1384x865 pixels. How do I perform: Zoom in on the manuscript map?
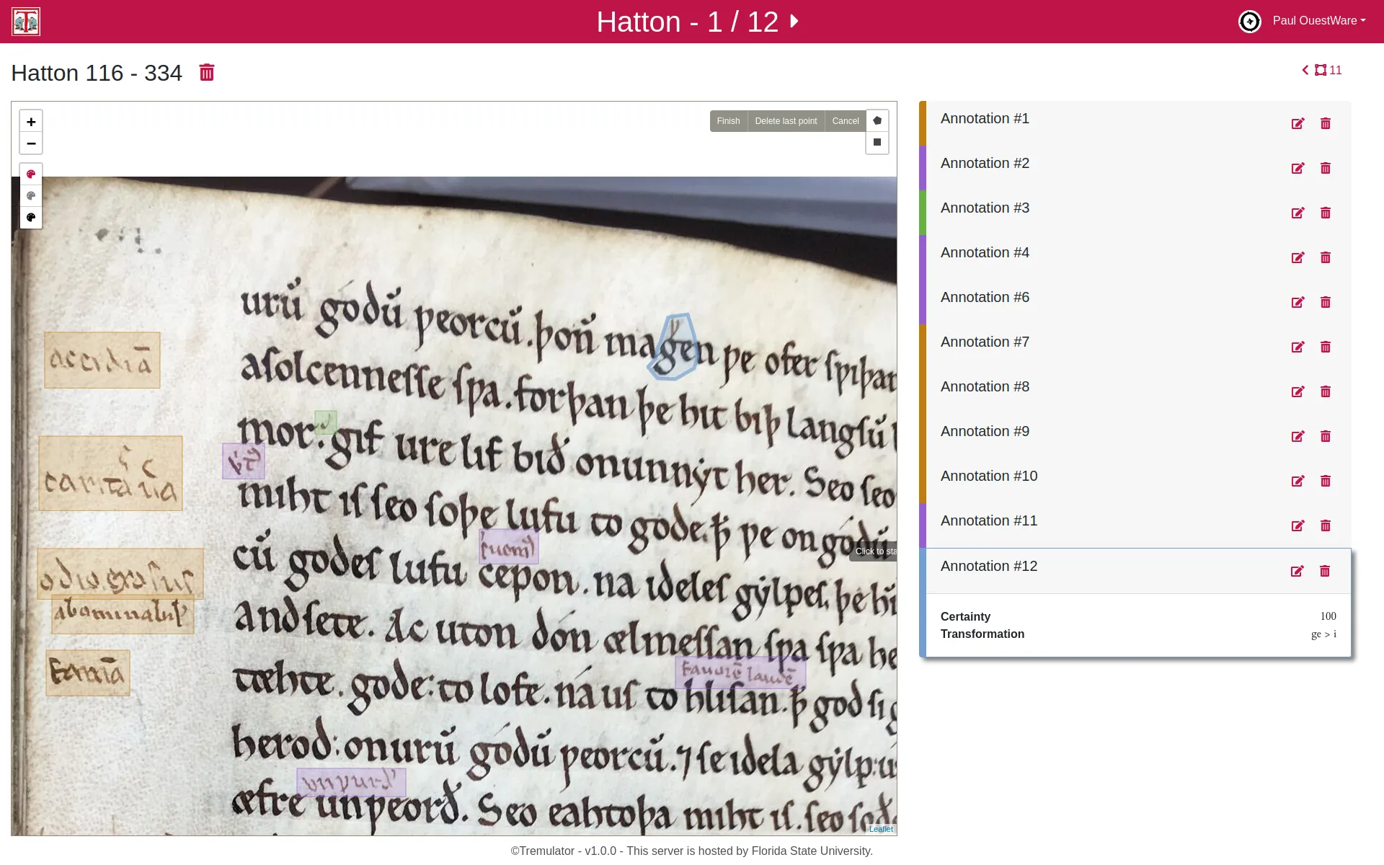(x=31, y=122)
